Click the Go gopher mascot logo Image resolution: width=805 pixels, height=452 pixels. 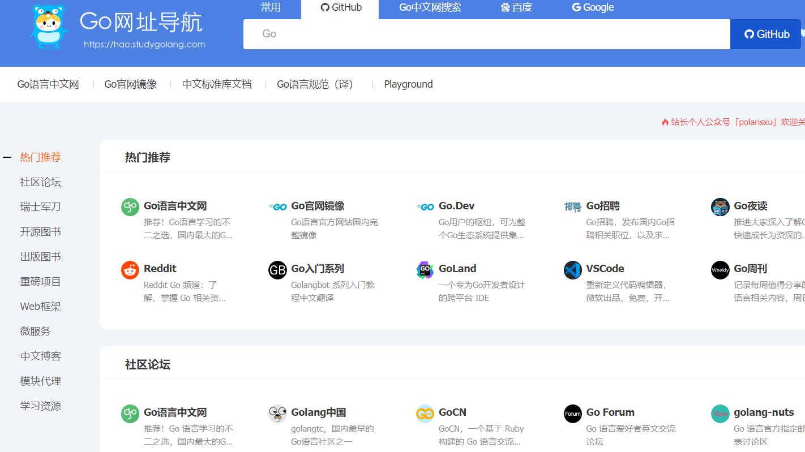pyautogui.click(x=48, y=26)
